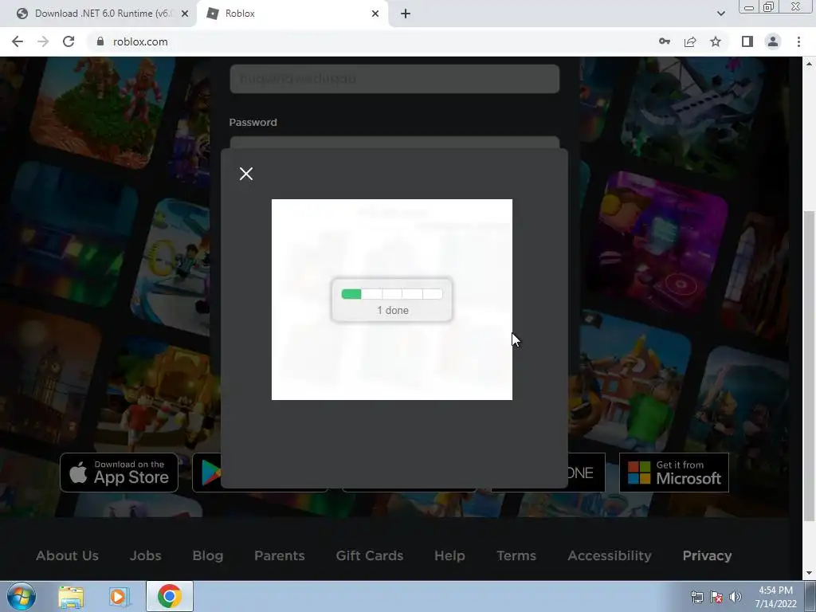Viewport: 816px width, 612px height.
Task: Open the taskbar clock and date
Action: click(x=776, y=597)
